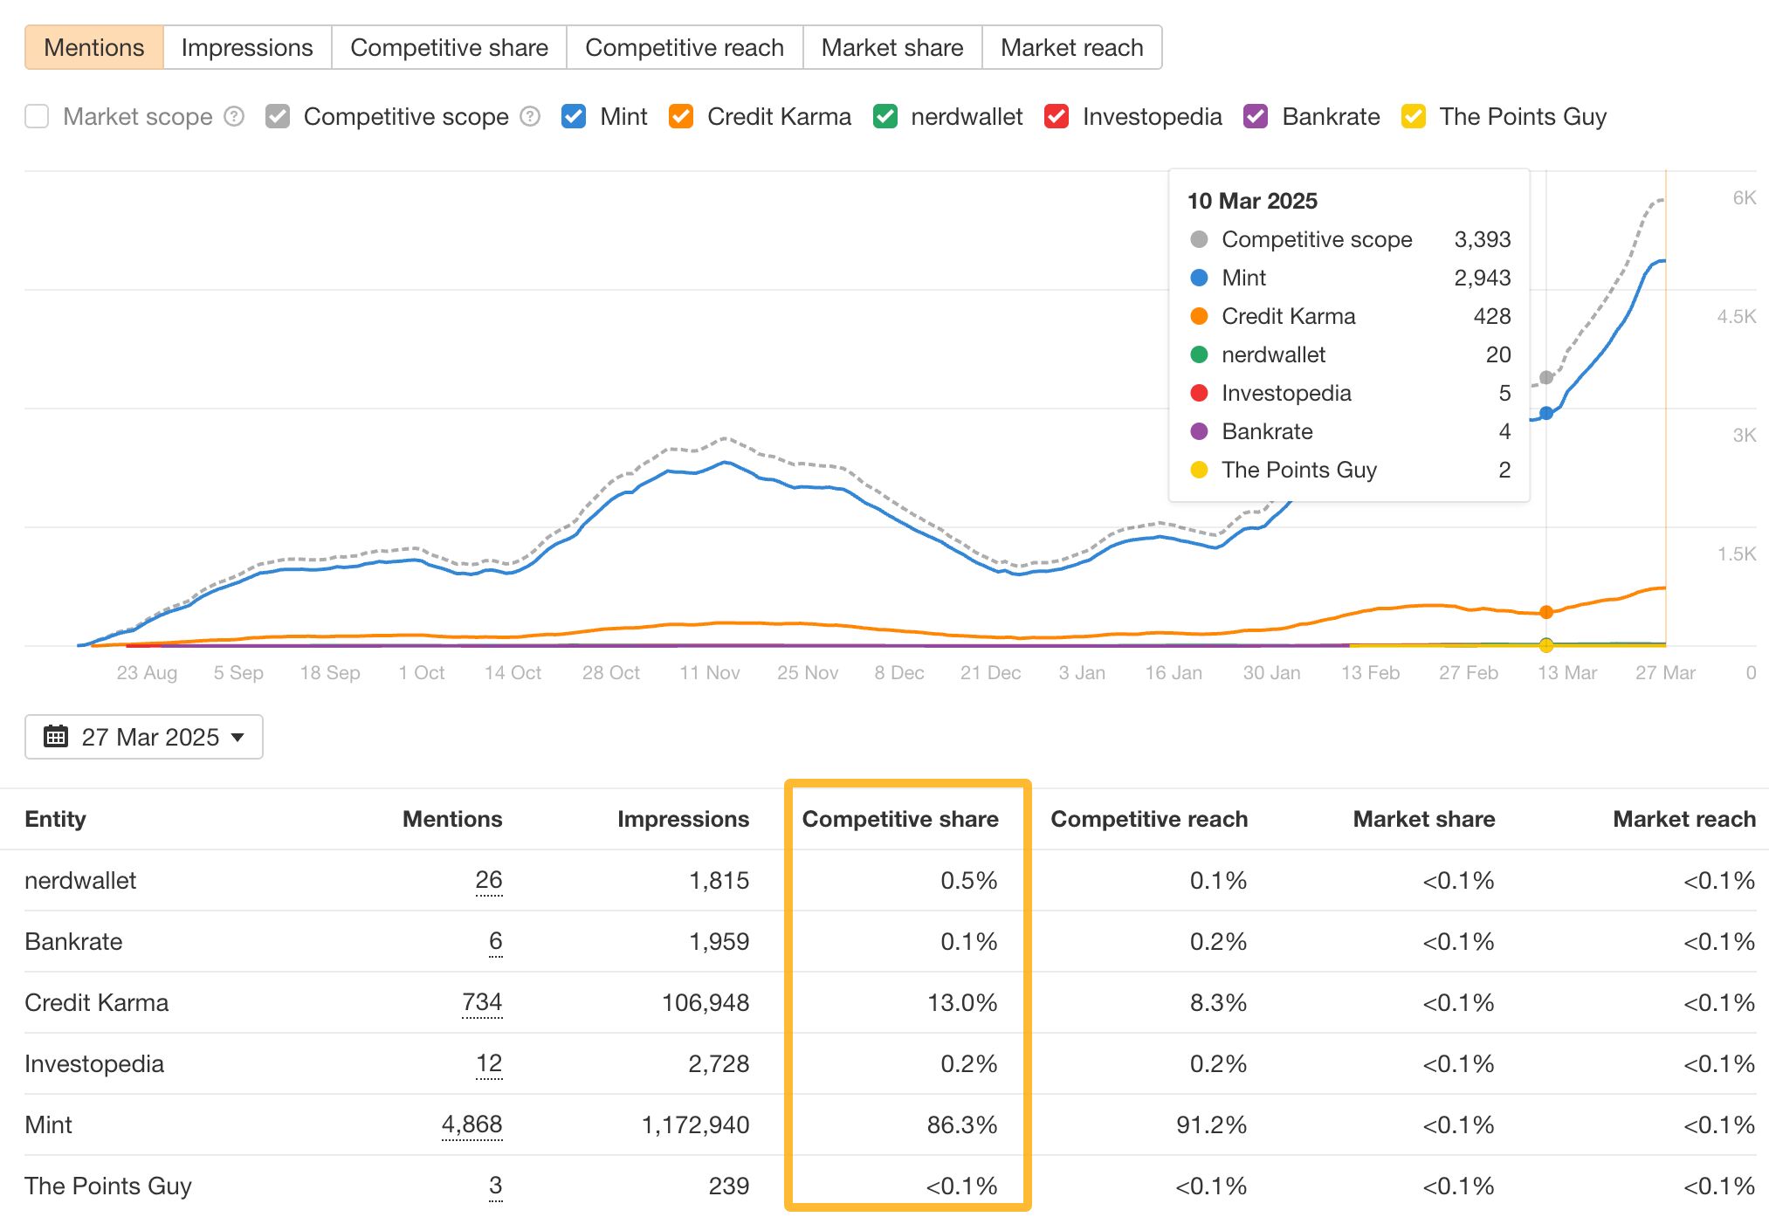
Task: Uncheck the Mint checkbox
Action: [x=574, y=116]
